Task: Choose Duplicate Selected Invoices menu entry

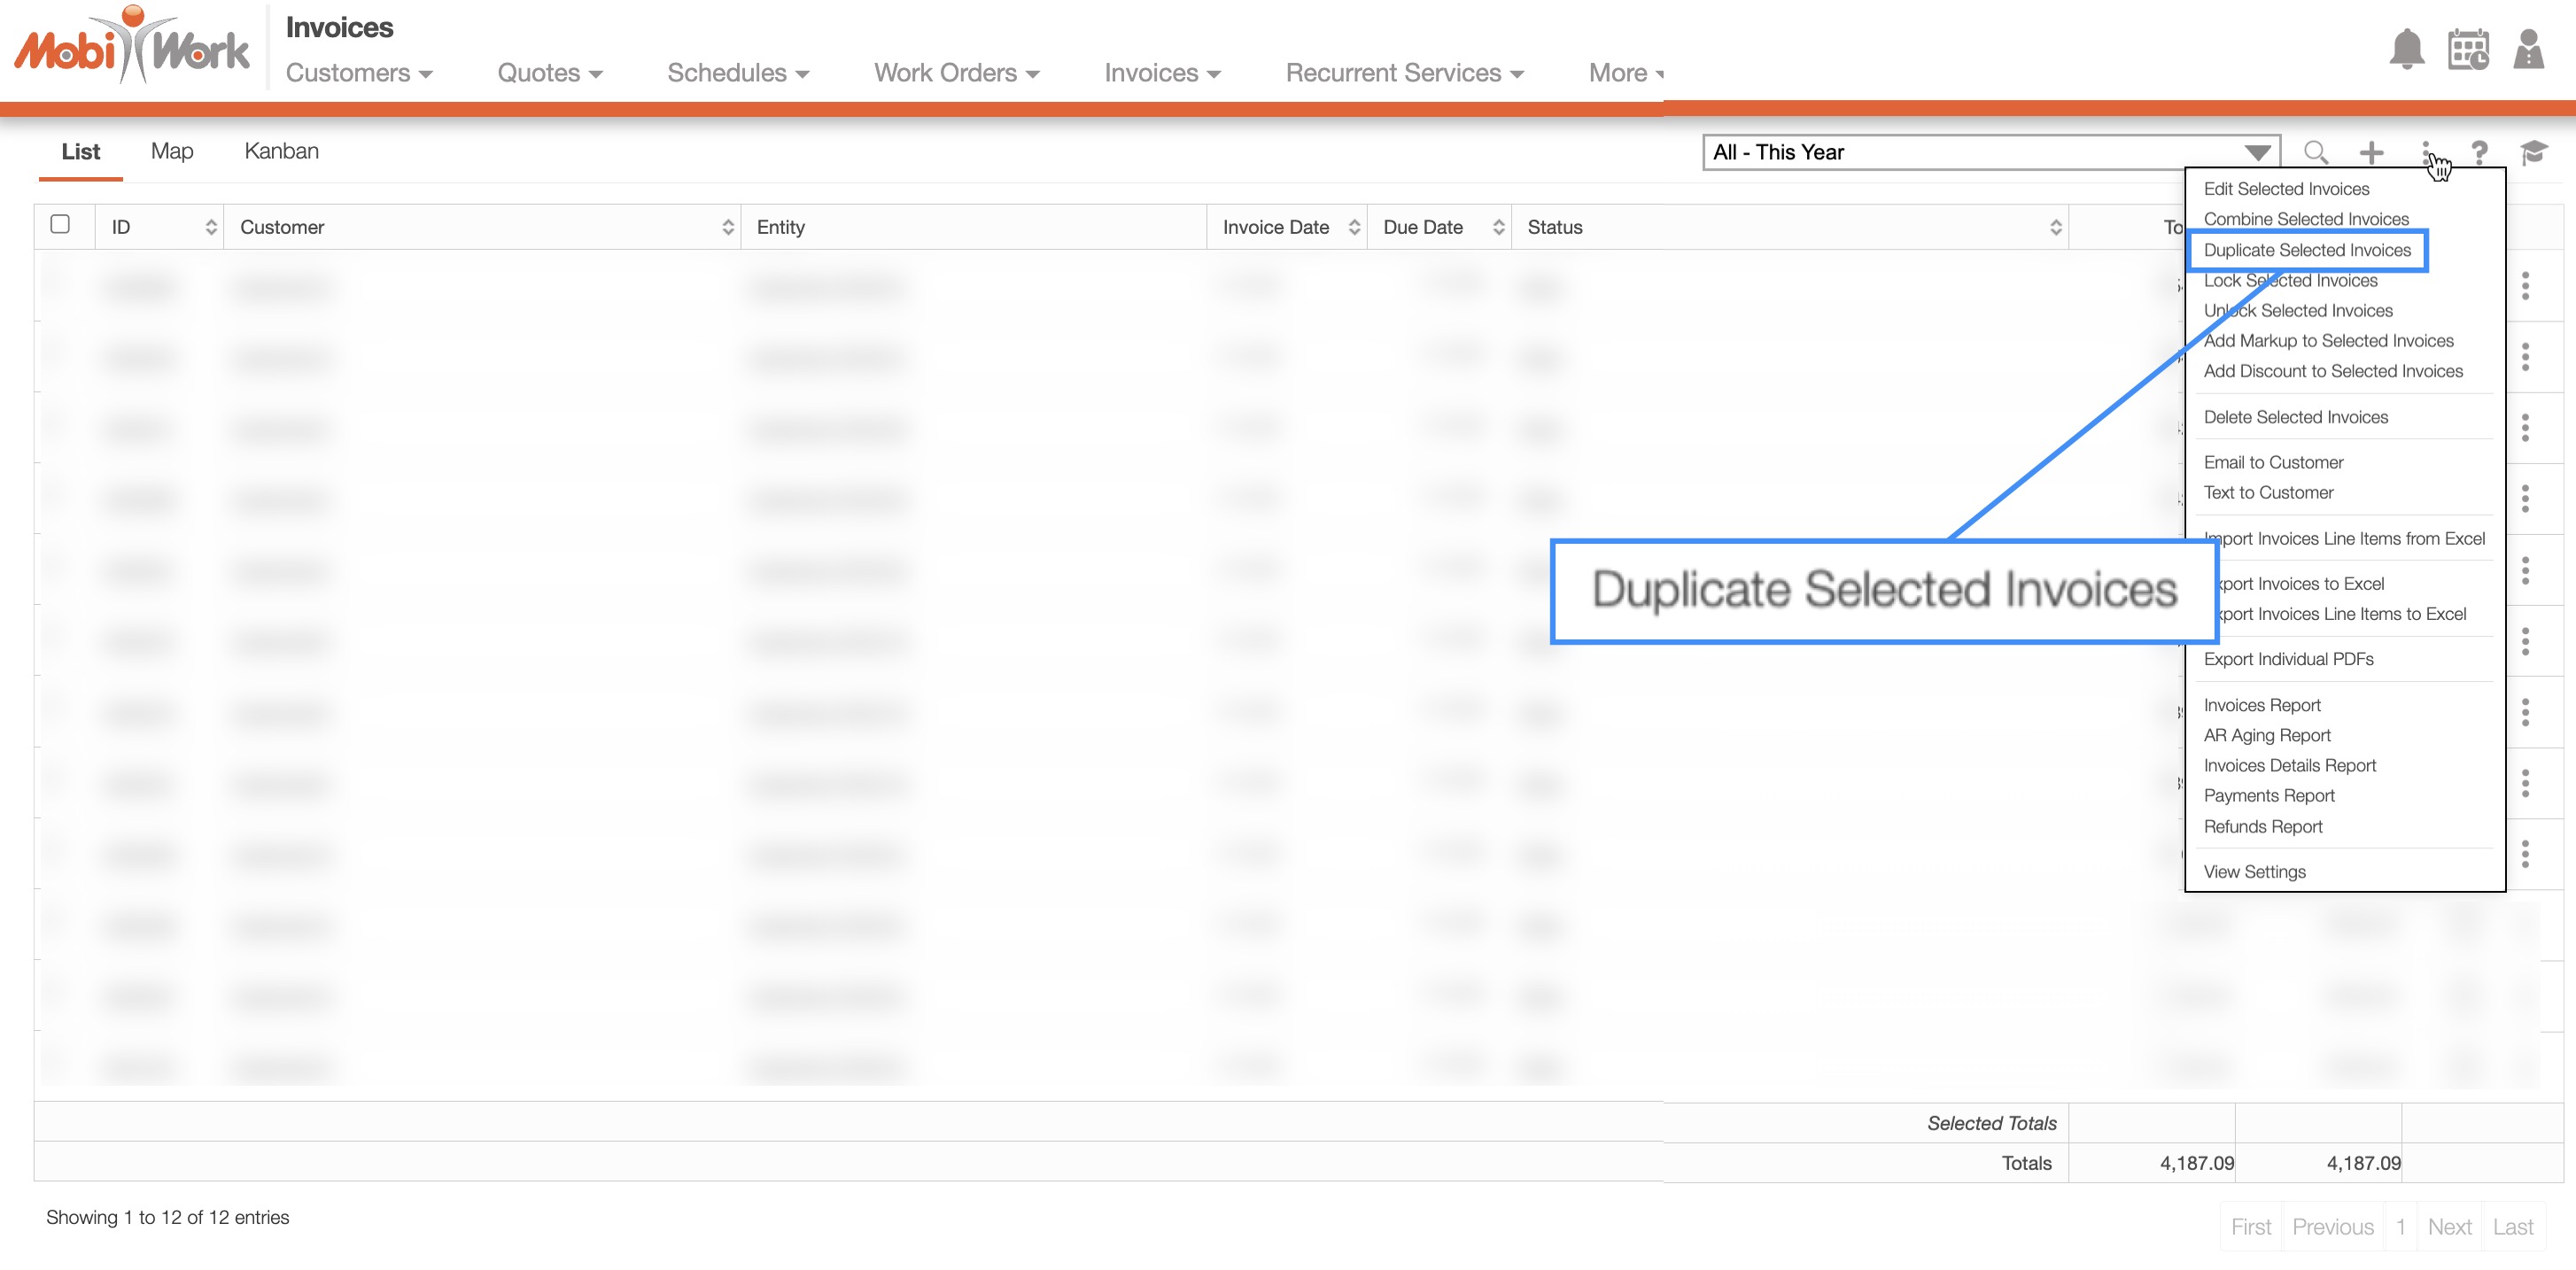Action: click(2306, 250)
